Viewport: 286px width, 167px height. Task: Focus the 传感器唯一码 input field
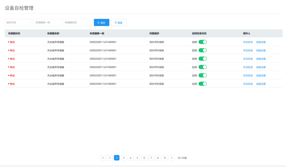tap(47, 23)
